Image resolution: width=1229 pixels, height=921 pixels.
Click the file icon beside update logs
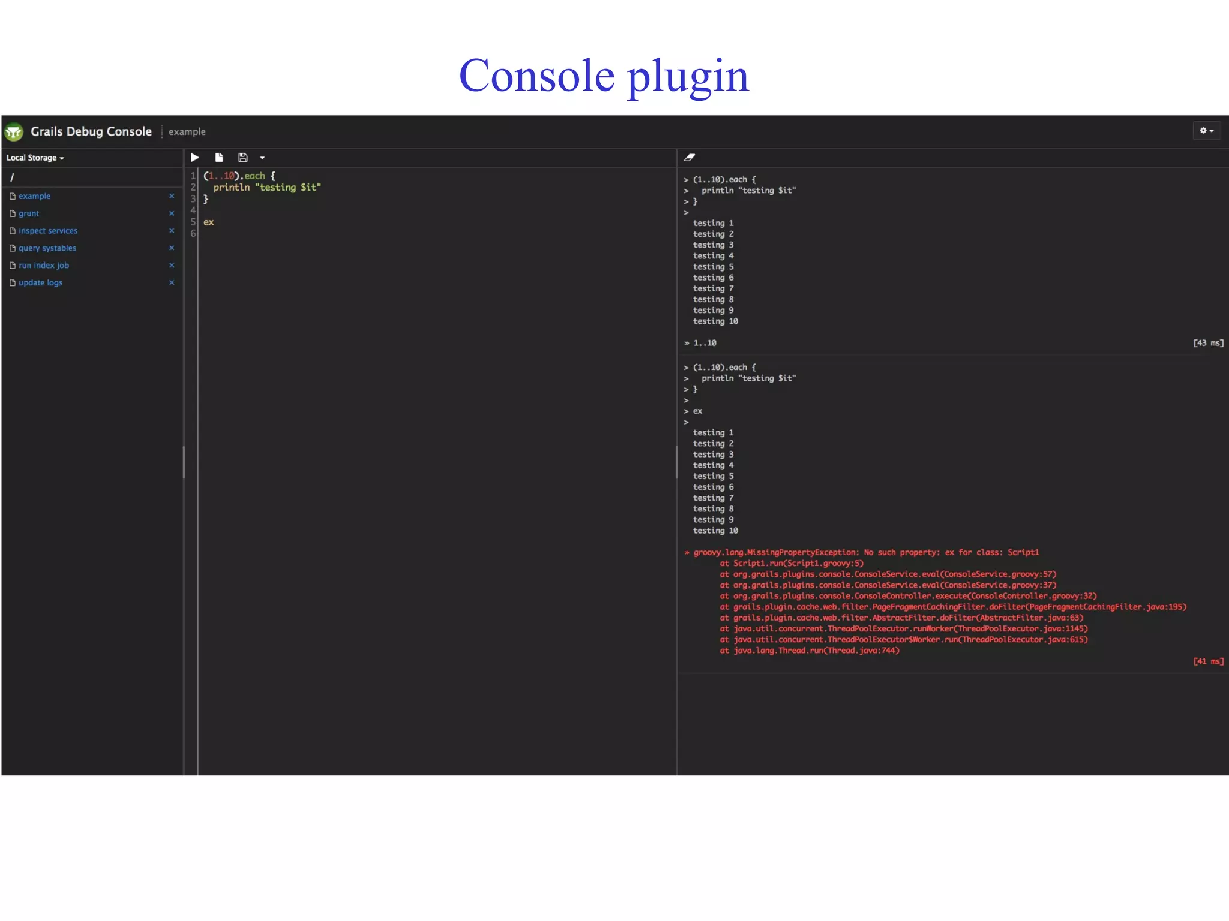click(12, 283)
